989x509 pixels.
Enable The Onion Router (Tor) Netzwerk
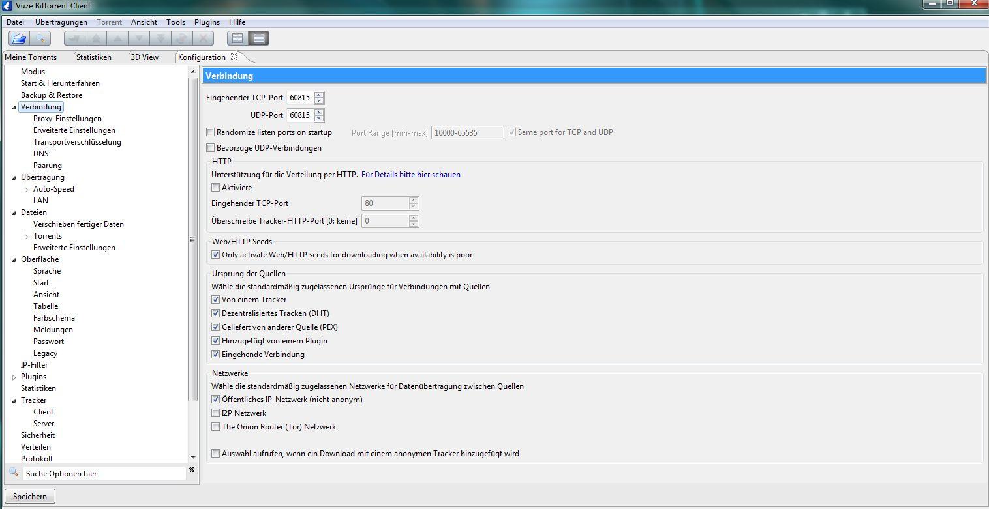[x=215, y=427]
